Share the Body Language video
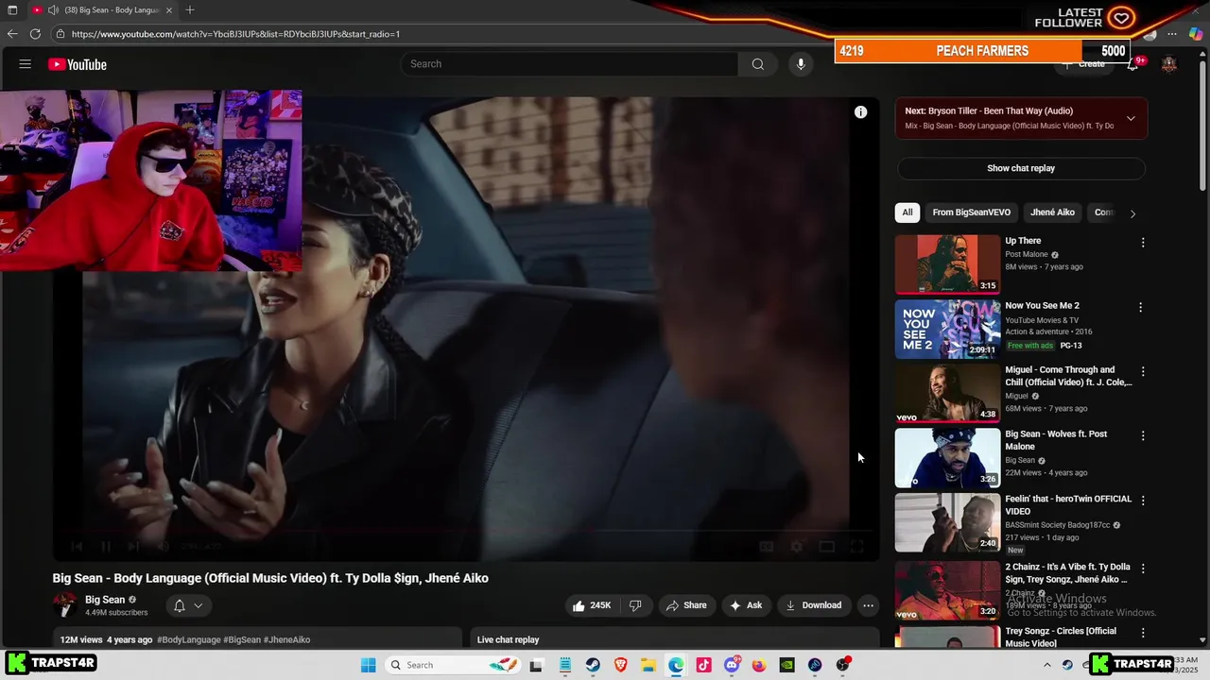 tap(686, 605)
